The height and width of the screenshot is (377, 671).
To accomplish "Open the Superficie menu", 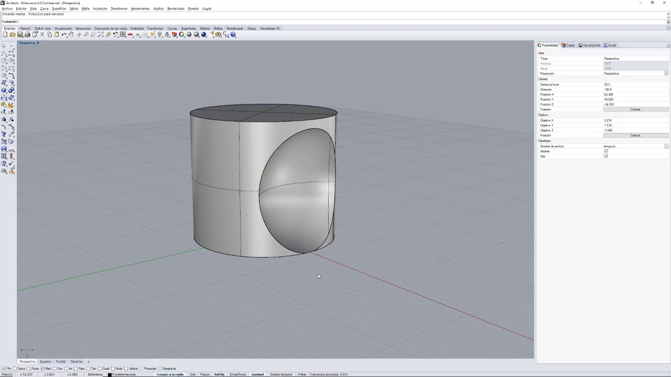I will pyautogui.click(x=59, y=9).
